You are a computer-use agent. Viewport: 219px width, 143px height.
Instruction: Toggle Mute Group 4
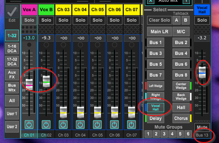click(172, 134)
